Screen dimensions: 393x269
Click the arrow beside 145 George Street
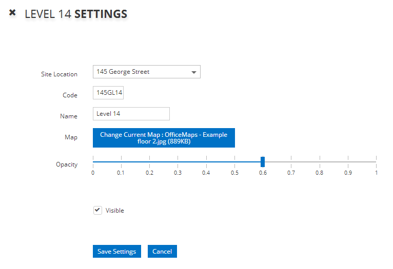pos(193,73)
